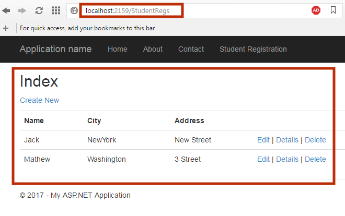This screenshot has height=216, width=345.
Task: Select the 'Washington' city cell
Action: pyautogui.click(x=107, y=159)
